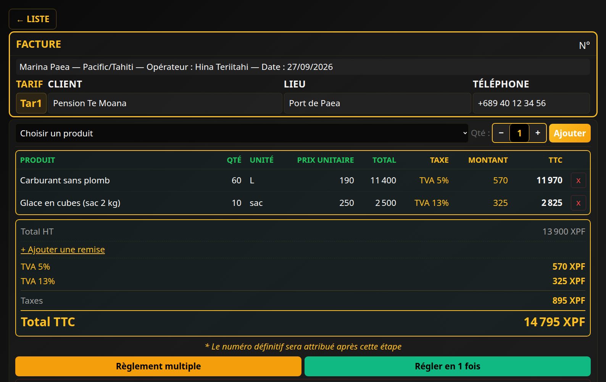Edit the phone number field
This screenshot has width=606, height=382.
[x=531, y=103]
